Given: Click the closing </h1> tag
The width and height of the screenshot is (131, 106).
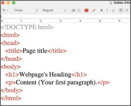Looking at the screenshot, I should pos(79,74).
